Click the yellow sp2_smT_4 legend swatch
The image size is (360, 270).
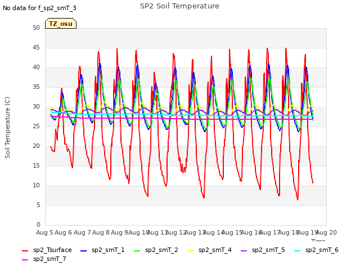[x=190, y=251]
